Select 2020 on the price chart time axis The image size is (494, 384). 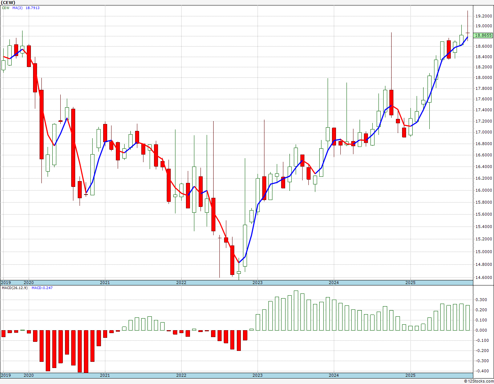[x=28, y=283]
